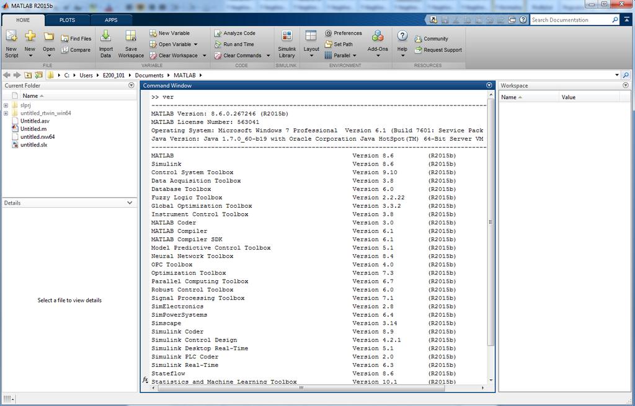Open address bar path history dropdown

tap(617, 75)
